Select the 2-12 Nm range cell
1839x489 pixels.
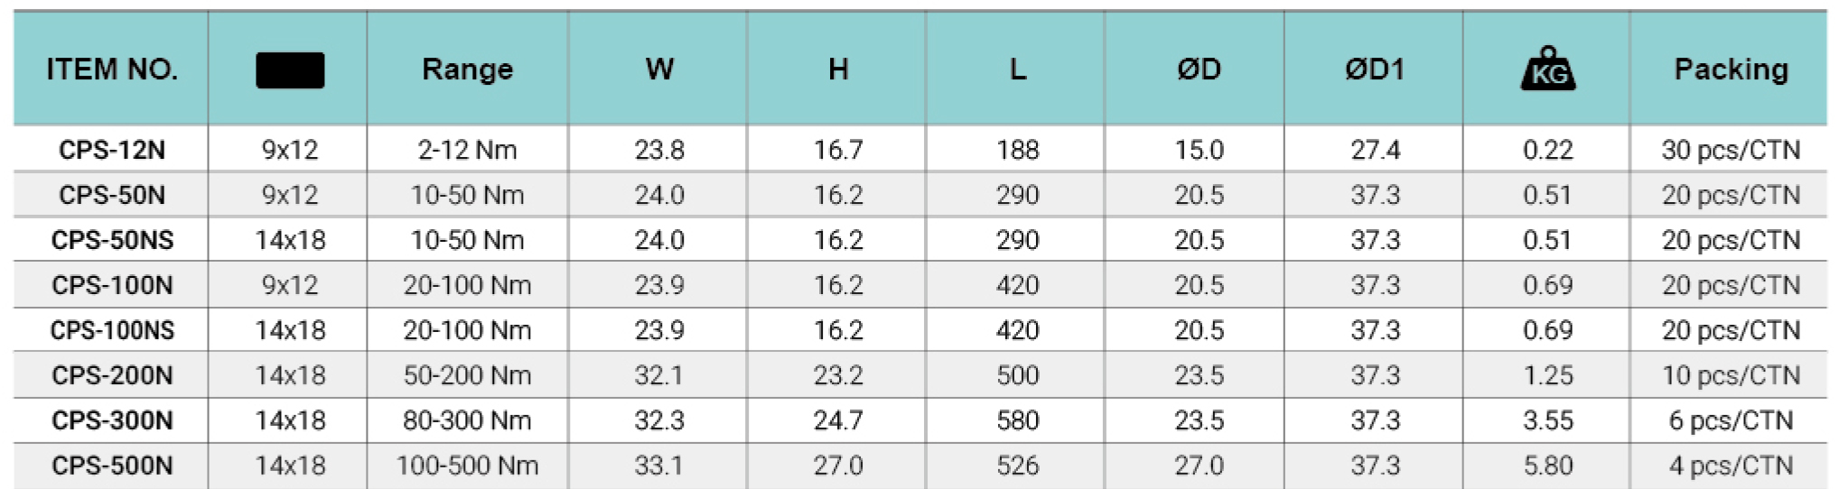468,150
